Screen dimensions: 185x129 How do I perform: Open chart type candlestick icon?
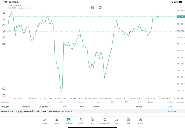4,13
